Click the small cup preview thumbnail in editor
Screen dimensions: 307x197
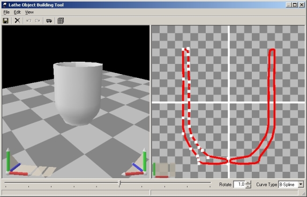[164, 170]
